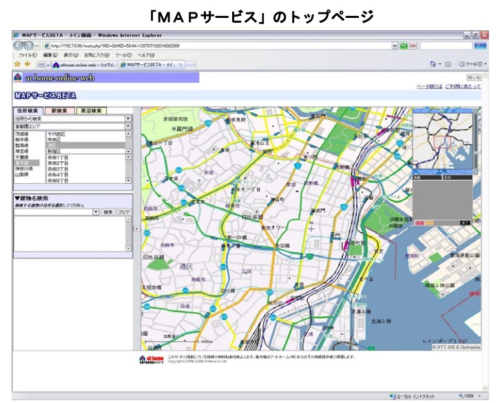Click the 検索 button

tap(108, 211)
